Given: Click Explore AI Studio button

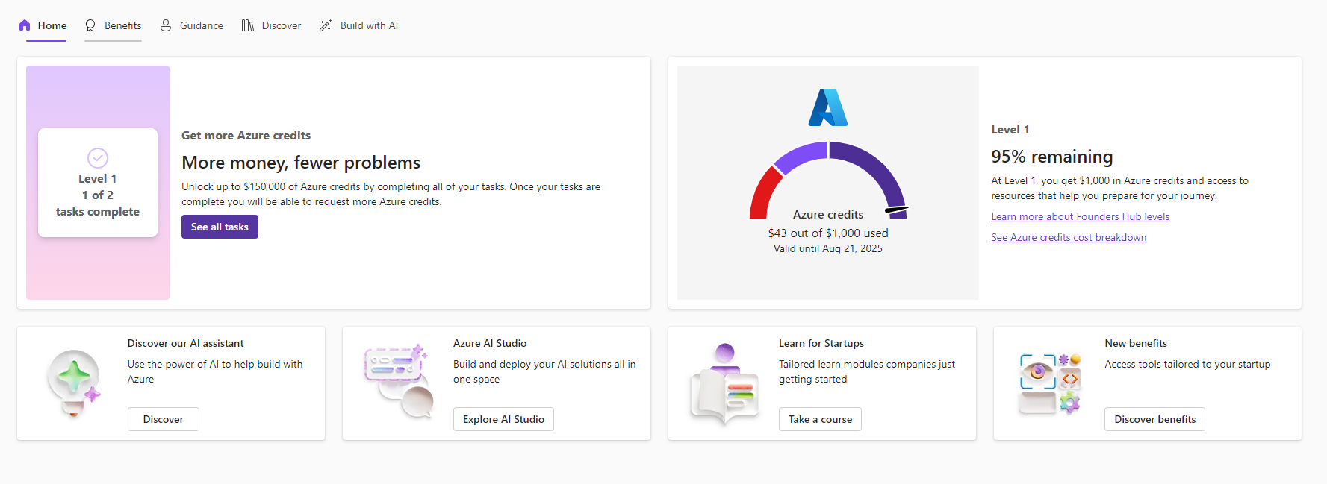Looking at the screenshot, I should pos(503,419).
